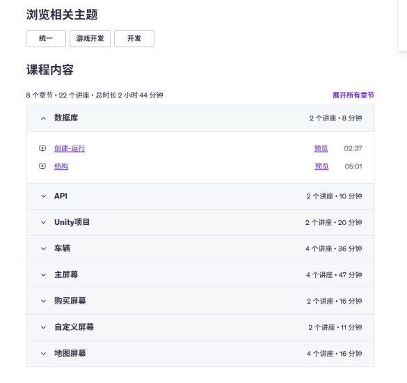Screen dimensions: 407x383
Task: Select the 开发 topic button
Action: pyautogui.click(x=134, y=38)
